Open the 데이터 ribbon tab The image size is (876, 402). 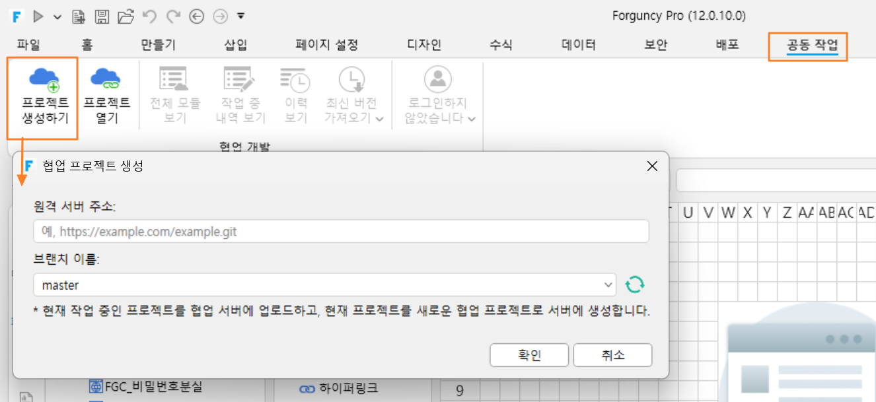pos(578,46)
